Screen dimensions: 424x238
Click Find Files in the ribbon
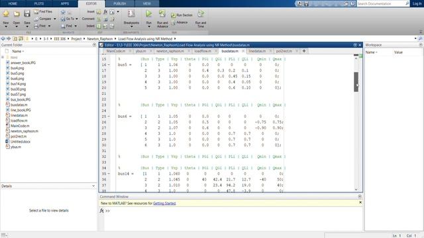coord(43,12)
